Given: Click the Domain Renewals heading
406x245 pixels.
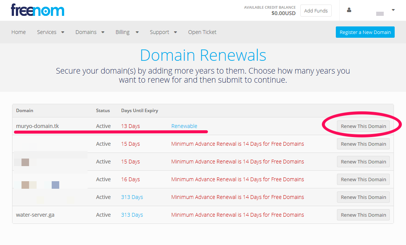Looking at the screenshot, I should coord(203,55).
